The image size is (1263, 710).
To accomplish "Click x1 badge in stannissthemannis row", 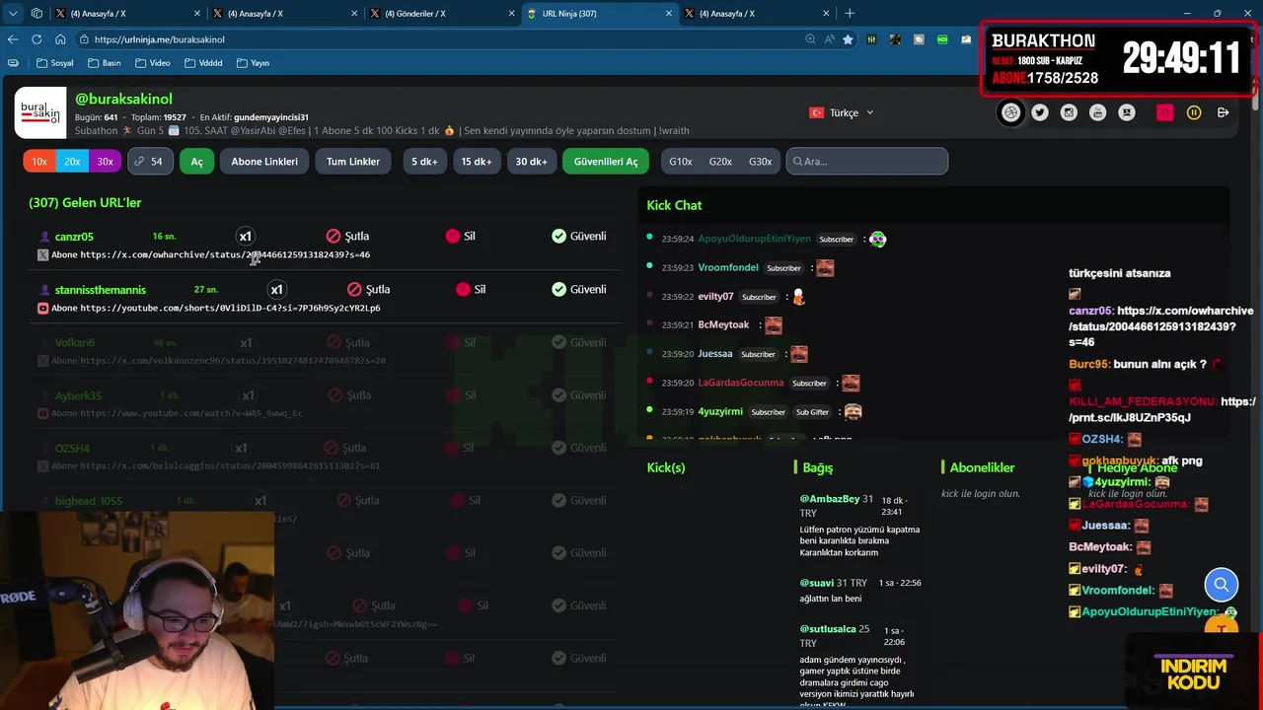I will pyautogui.click(x=276, y=289).
